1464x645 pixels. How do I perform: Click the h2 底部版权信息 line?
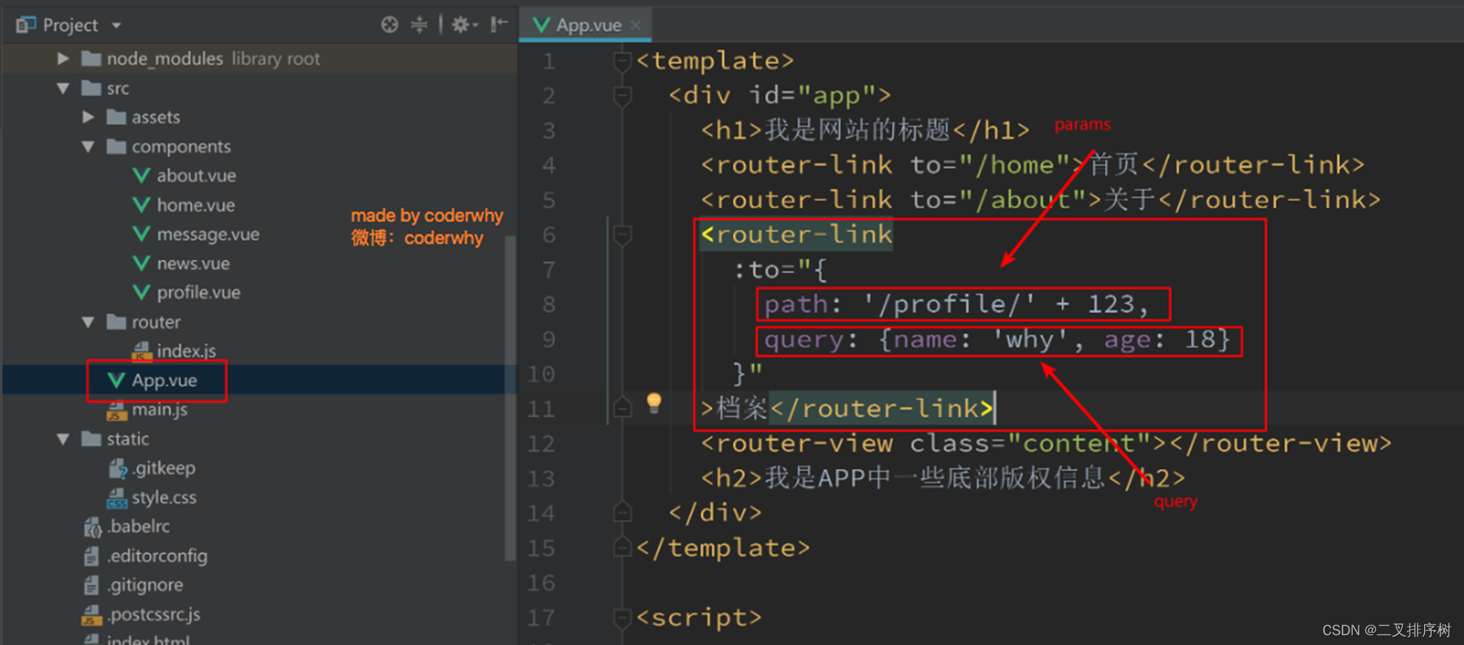(943, 478)
